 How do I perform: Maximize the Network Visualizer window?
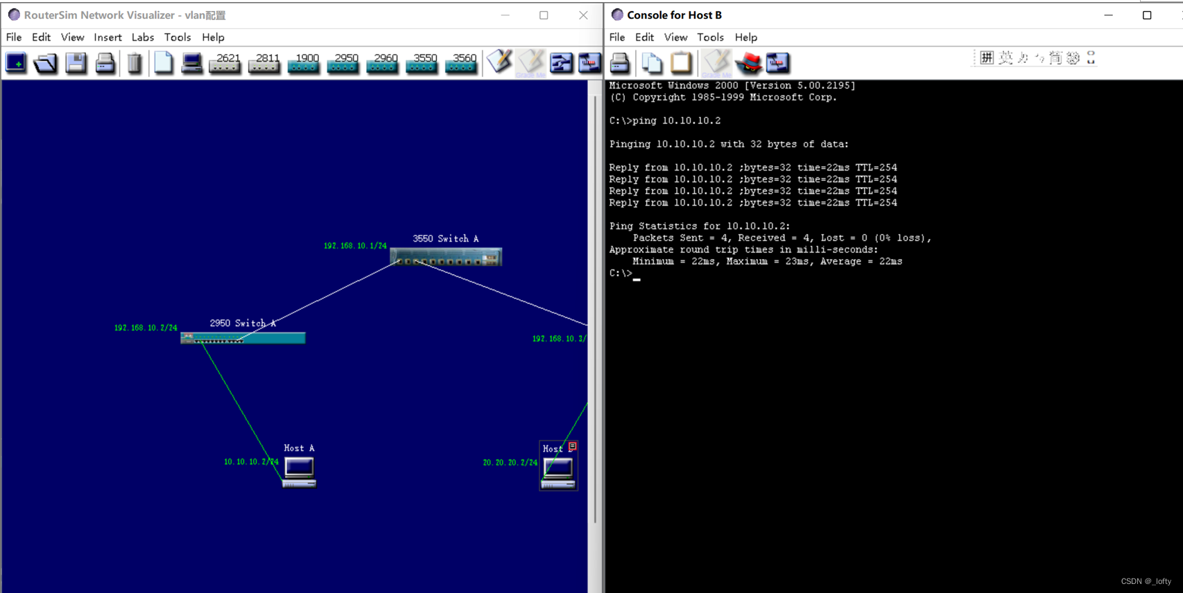pos(544,15)
